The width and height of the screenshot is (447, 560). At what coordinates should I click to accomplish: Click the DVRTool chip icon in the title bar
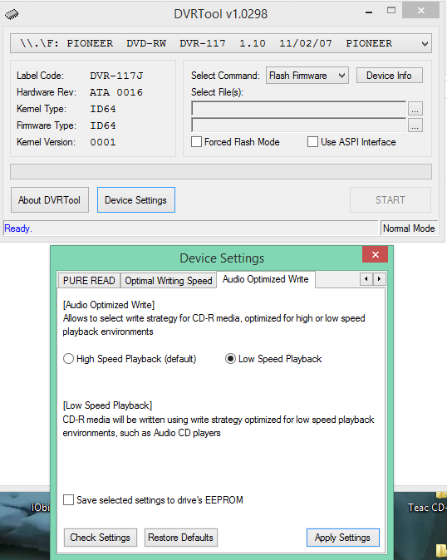[x=12, y=14]
